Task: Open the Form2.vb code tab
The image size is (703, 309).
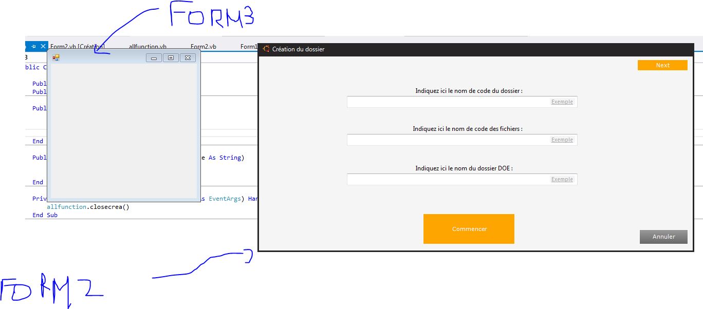Action: 203,46
